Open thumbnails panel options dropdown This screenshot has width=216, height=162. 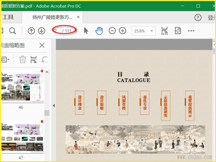click(x=5, y=59)
